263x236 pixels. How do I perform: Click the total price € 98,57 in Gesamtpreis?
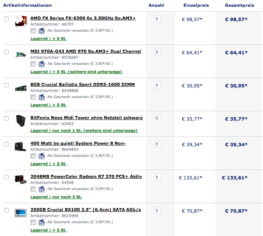click(x=236, y=20)
